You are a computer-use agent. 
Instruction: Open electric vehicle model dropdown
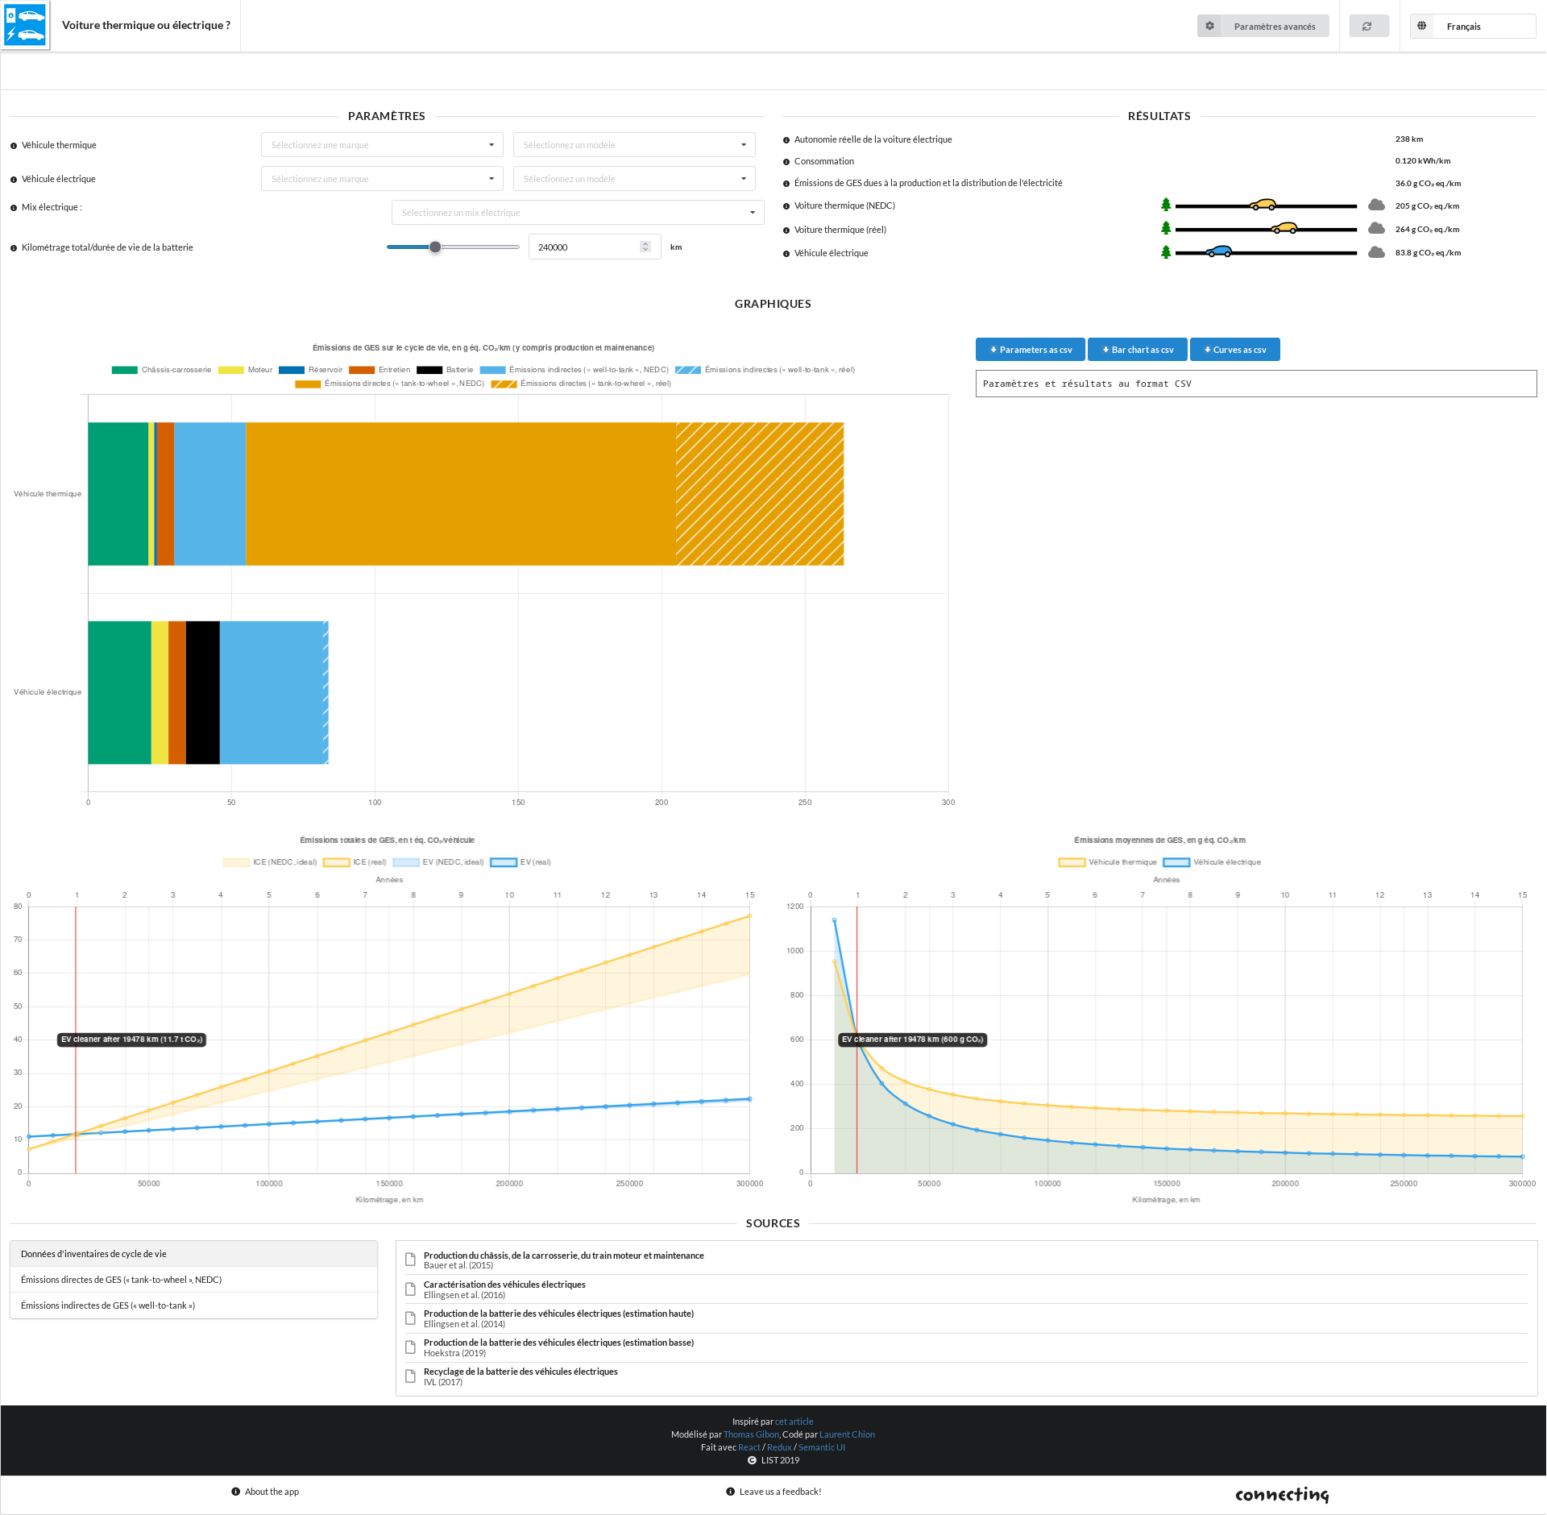(634, 179)
